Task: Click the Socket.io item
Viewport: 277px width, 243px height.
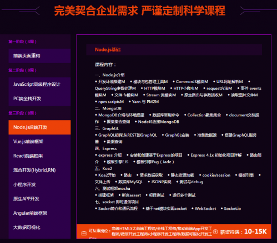Action: click(233, 209)
